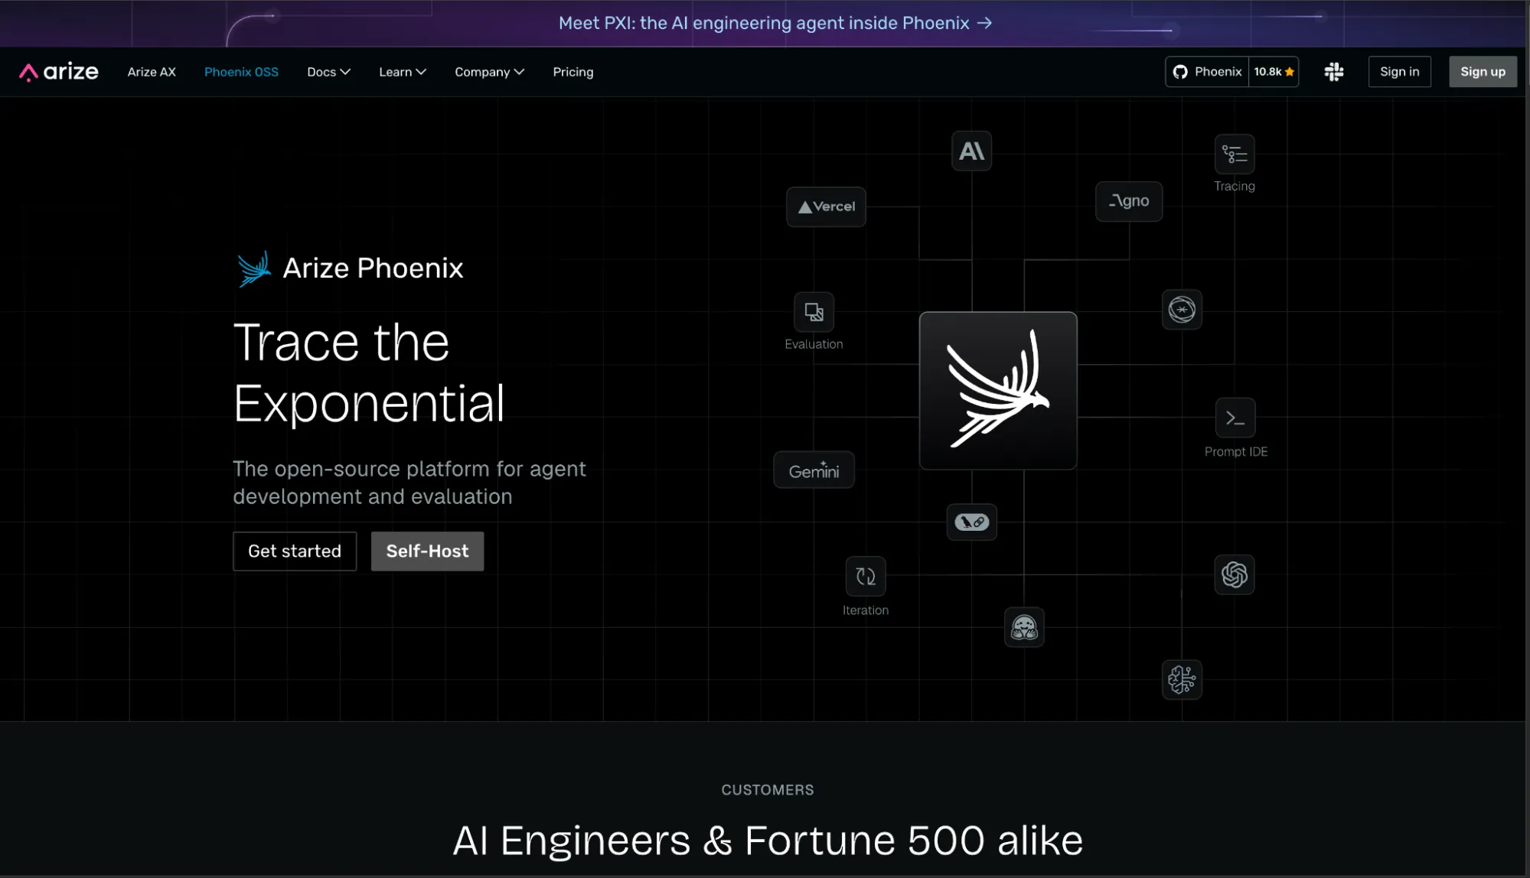Image resolution: width=1530 pixels, height=878 pixels.
Task: Click the AI Engineers & Fortune 500 heading
Action: point(768,841)
